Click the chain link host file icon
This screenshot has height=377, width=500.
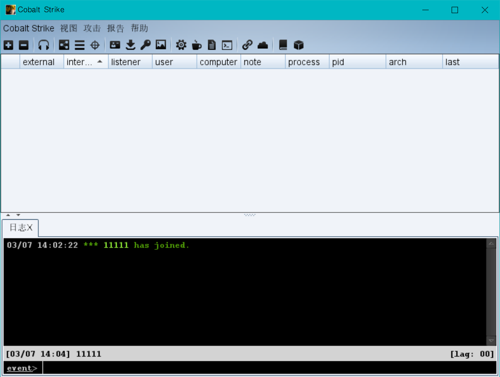coord(247,45)
